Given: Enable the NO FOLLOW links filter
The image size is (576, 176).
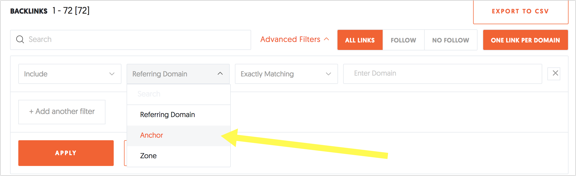Looking at the screenshot, I should [x=451, y=40].
